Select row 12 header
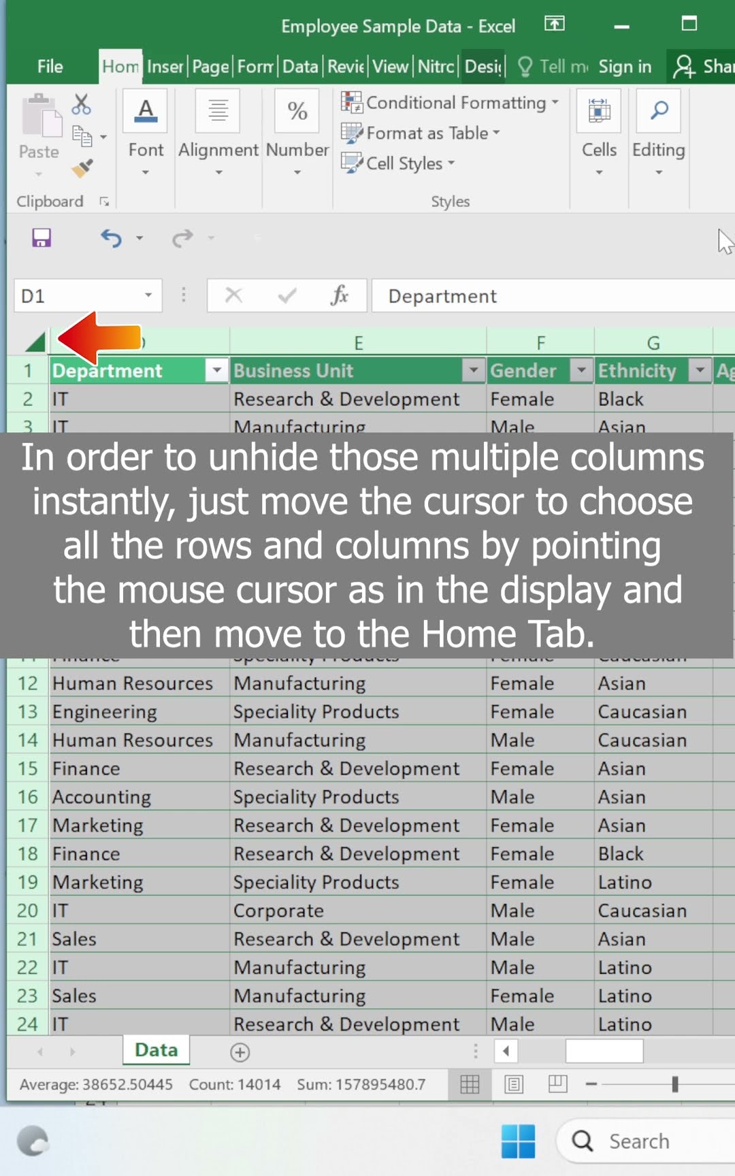 tap(27, 683)
